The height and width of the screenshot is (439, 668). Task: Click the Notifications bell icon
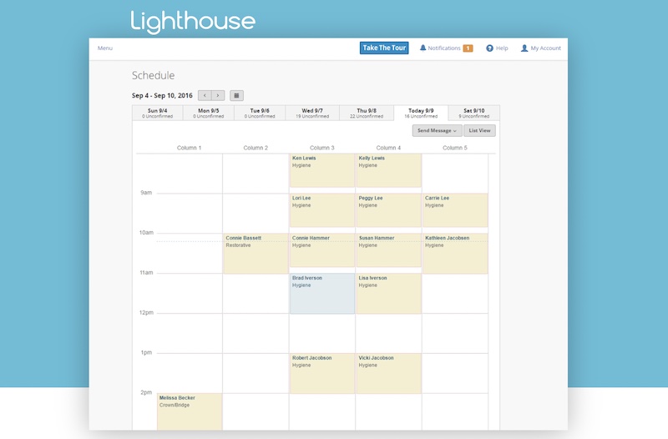(423, 48)
